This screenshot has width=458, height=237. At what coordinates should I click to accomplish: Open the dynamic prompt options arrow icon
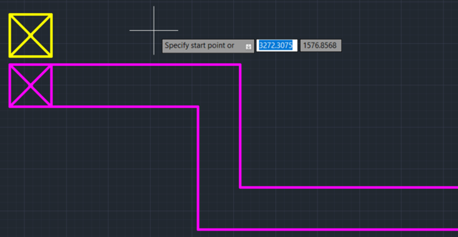(x=248, y=47)
